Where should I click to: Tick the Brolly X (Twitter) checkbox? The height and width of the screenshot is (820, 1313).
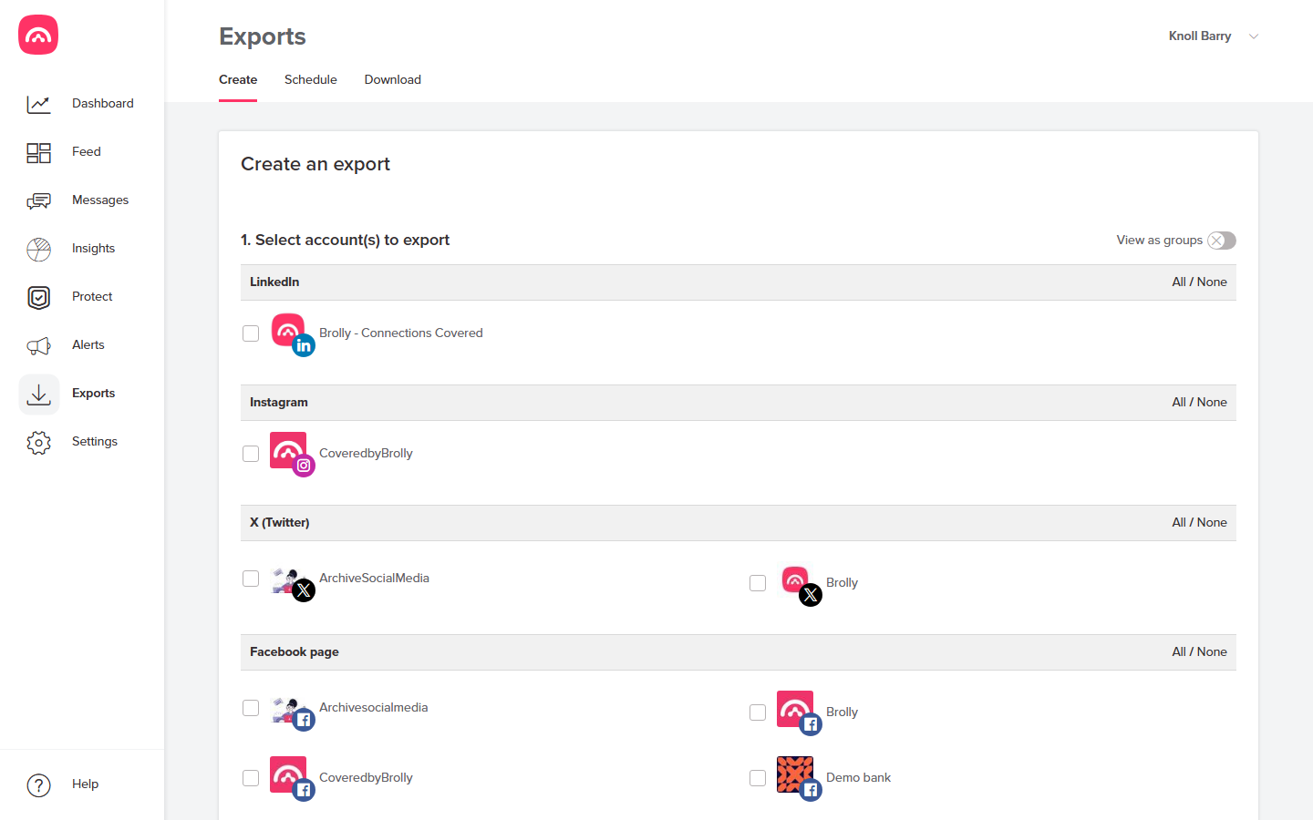pyautogui.click(x=758, y=583)
